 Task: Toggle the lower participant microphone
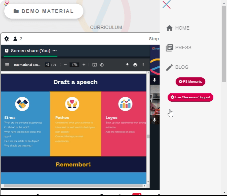point(155,120)
